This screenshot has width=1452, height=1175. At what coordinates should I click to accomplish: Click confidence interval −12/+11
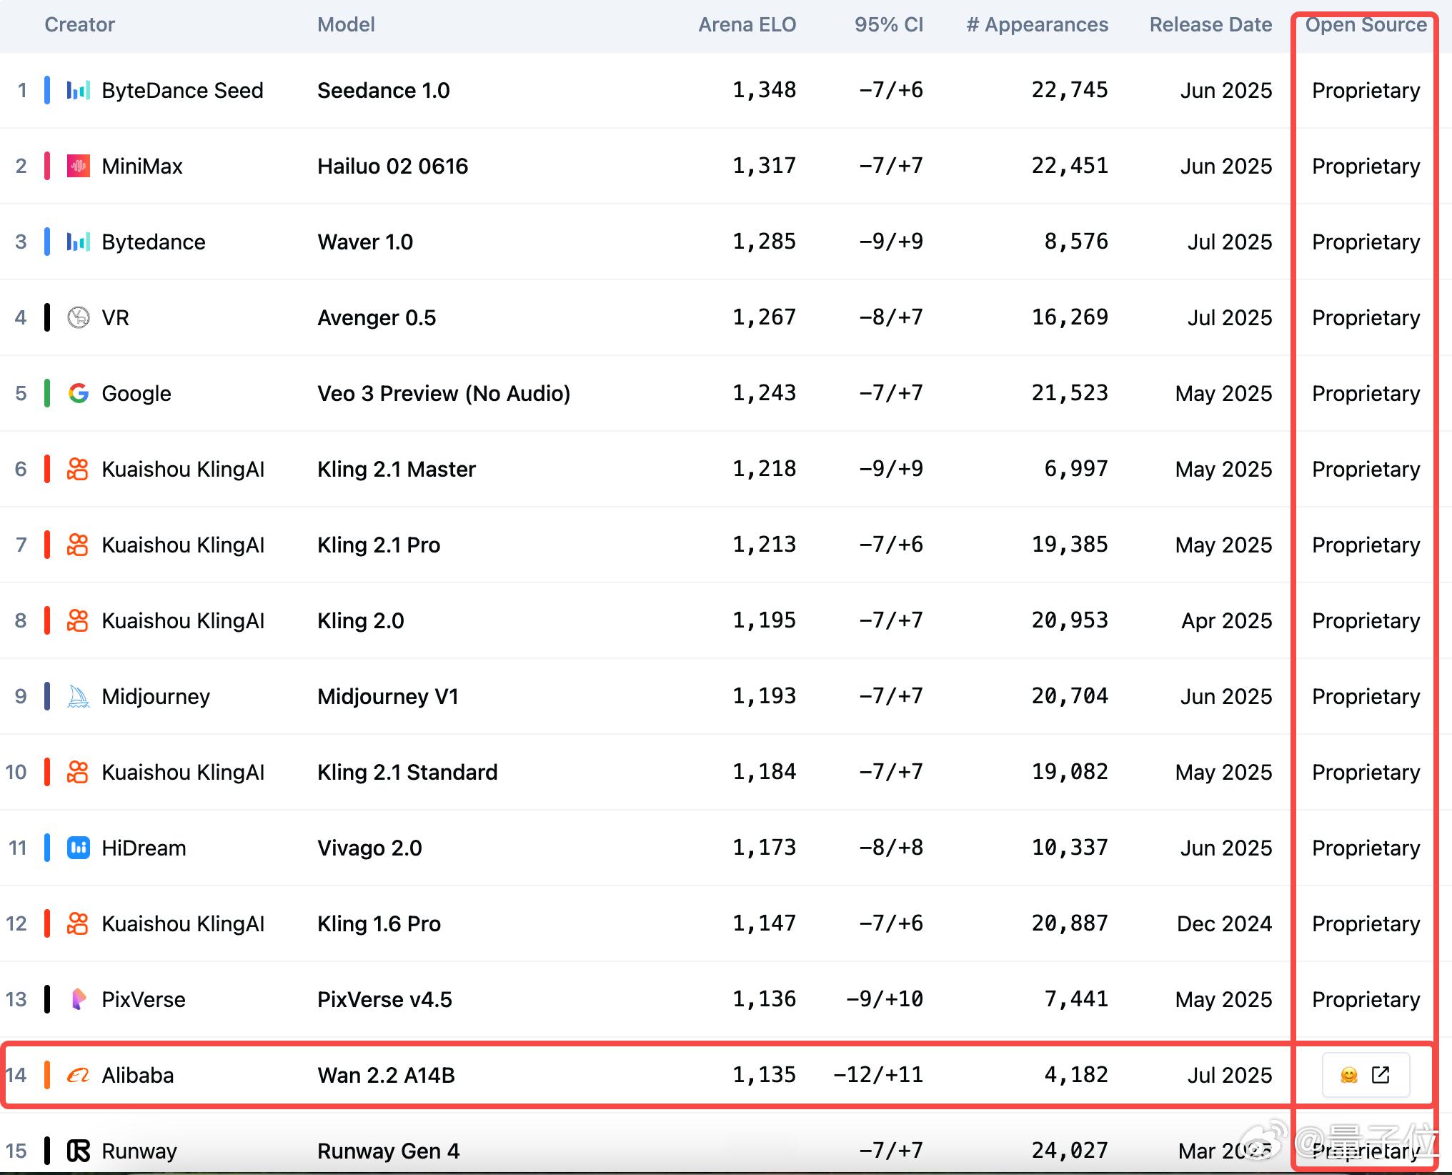tap(878, 1076)
